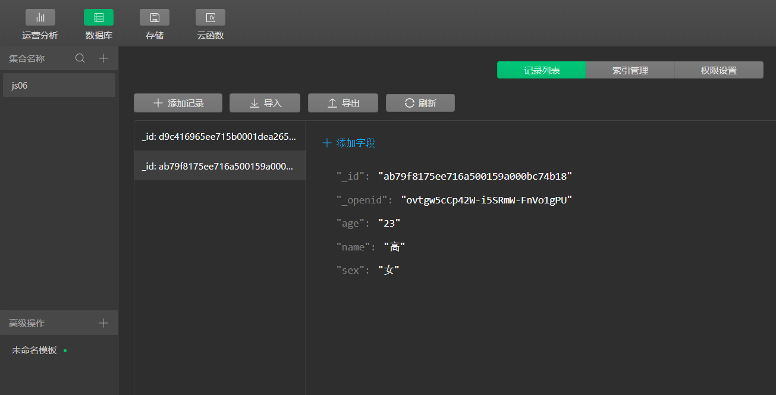Add a new collection with the plus icon
776x395 pixels.
click(103, 58)
